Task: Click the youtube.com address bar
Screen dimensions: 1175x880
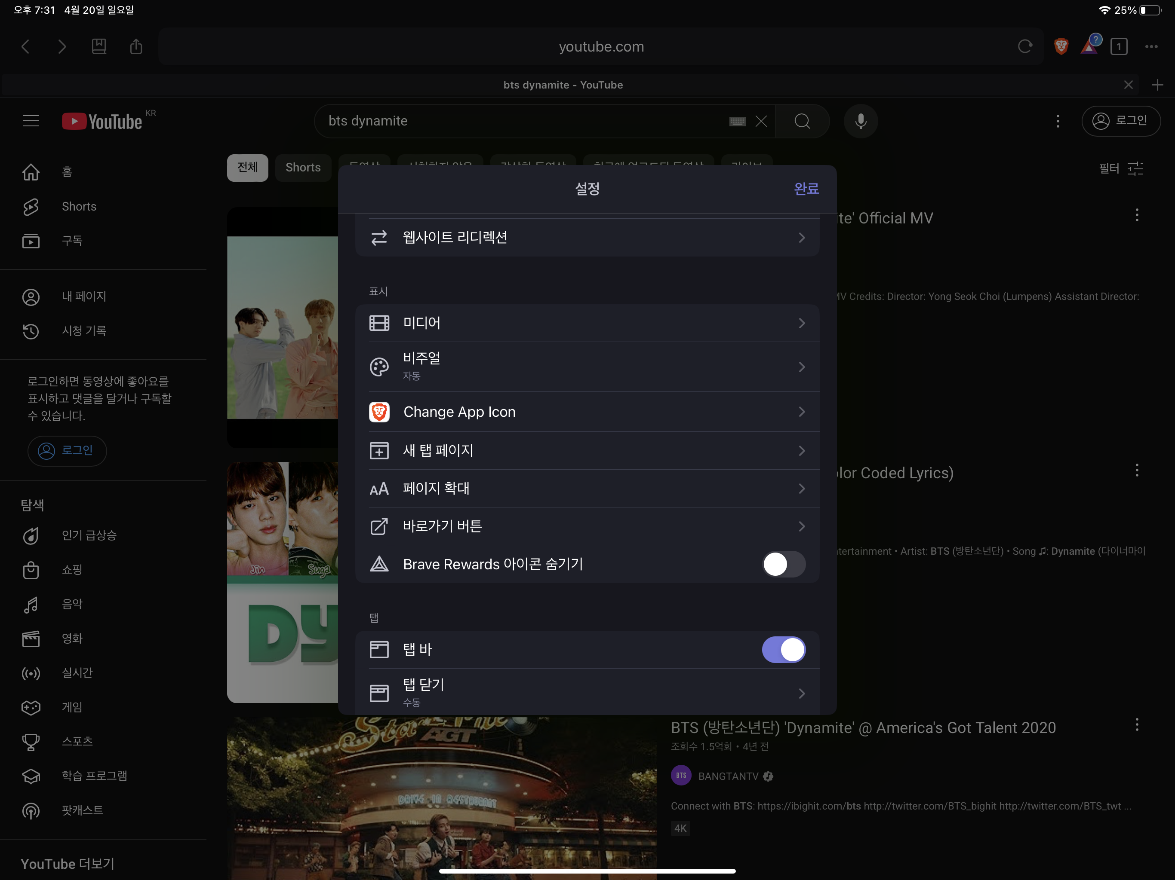Action: tap(601, 47)
